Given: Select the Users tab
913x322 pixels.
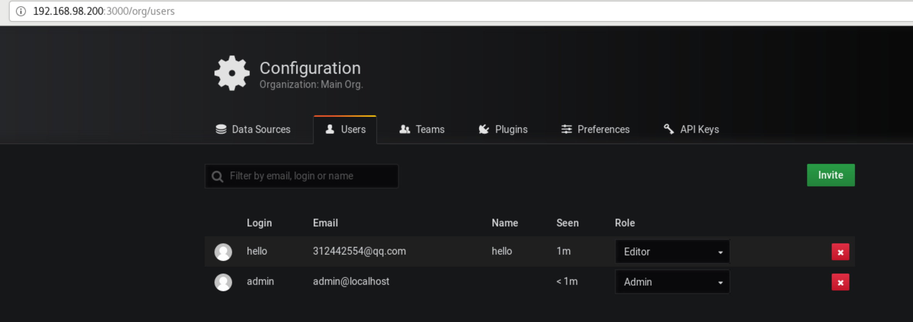Looking at the screenshot, I should tap(345, 130).
